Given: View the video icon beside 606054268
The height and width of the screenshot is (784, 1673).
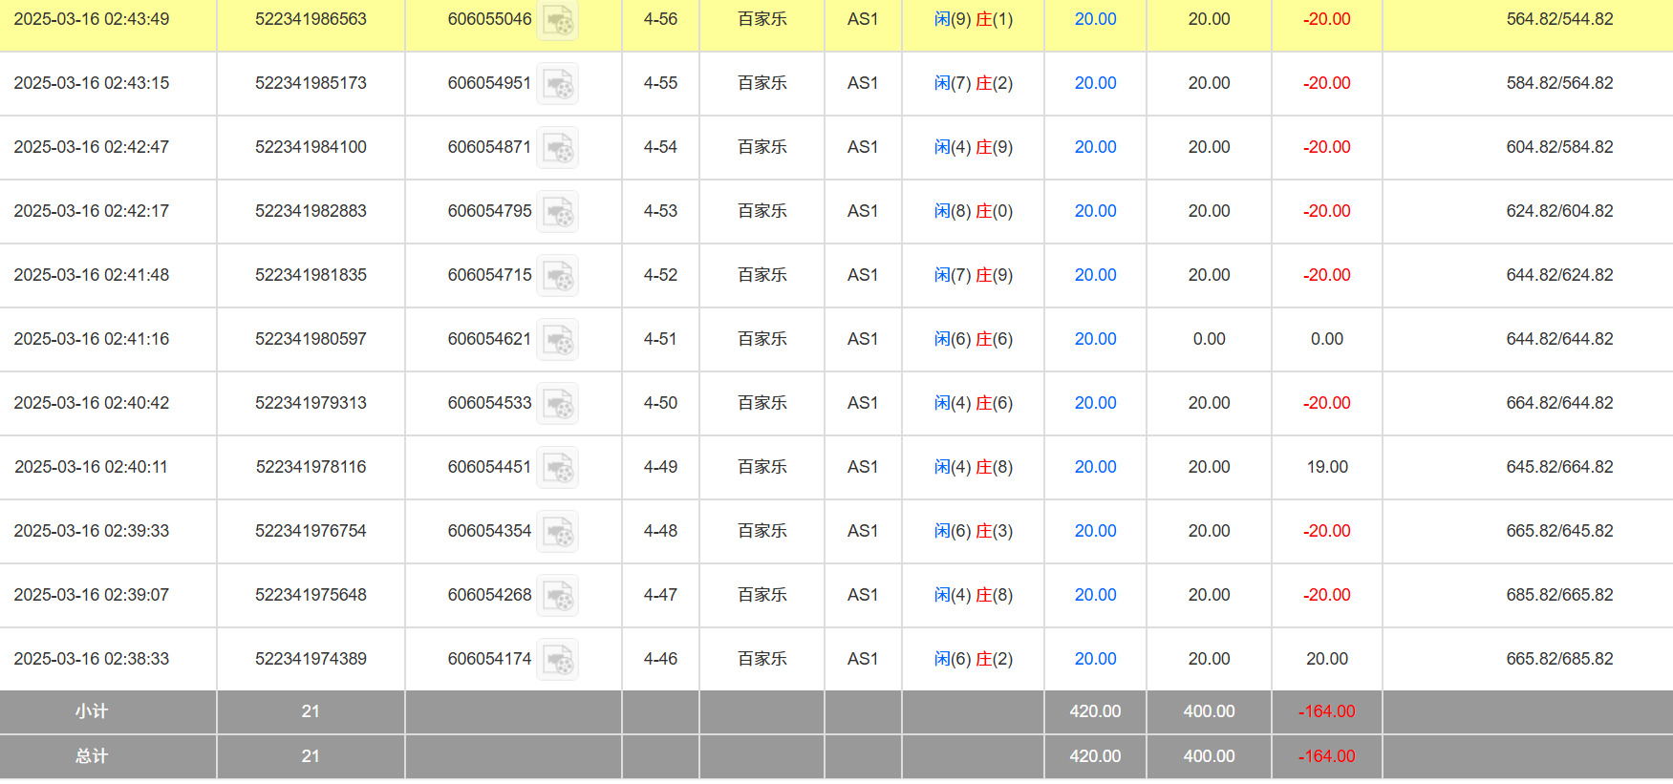Looking at the screenshot, I should tap(557, 596).
